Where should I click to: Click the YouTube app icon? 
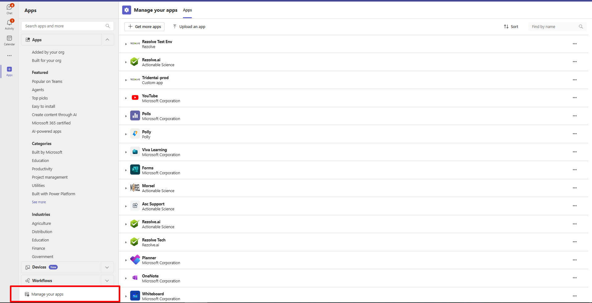tap(135, 98)
